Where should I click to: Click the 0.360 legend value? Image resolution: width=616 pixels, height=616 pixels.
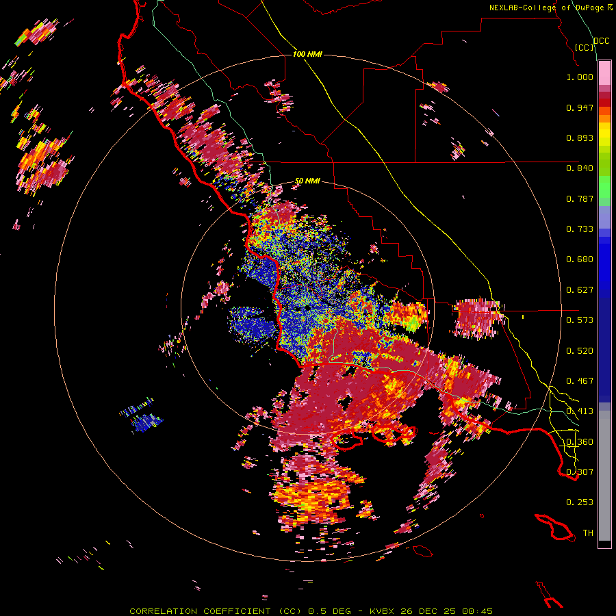[580, 442]
